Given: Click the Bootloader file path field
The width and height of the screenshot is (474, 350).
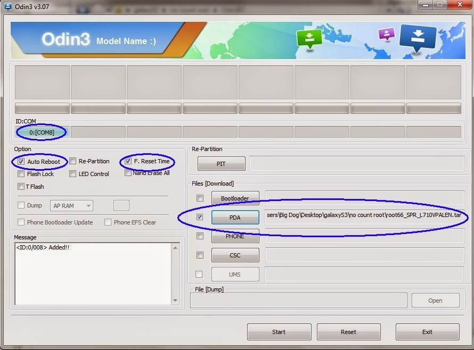Looking at the screenshot, I should (x=365, y=198).
